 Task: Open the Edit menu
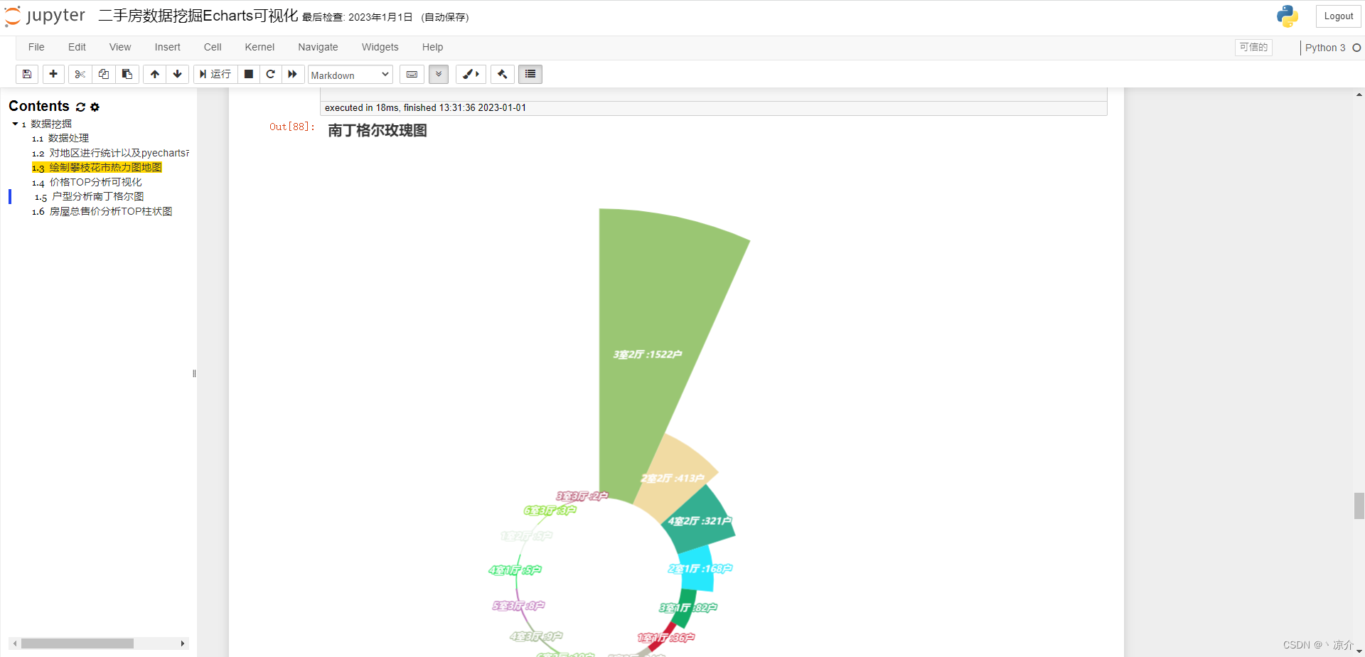point(77,47)
